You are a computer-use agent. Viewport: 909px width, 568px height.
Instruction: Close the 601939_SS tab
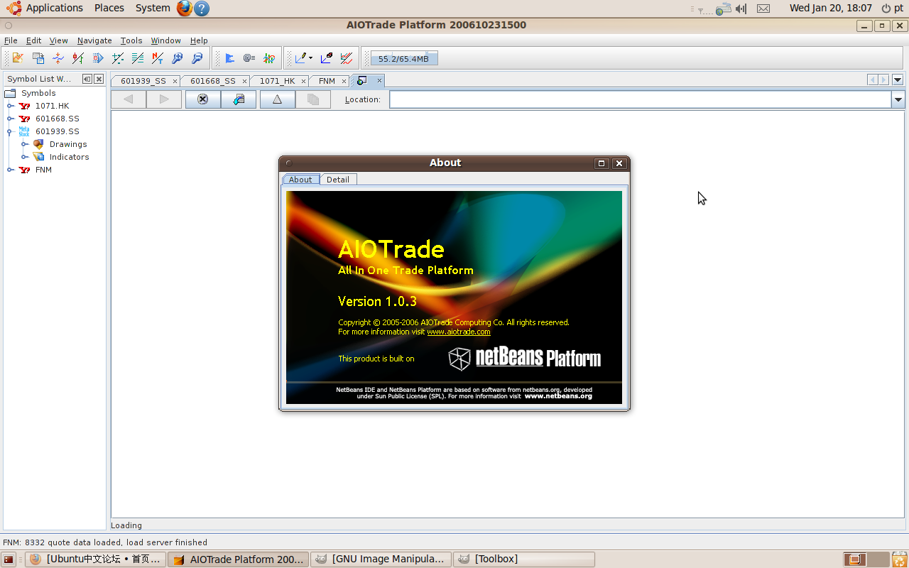pyautogui.click(x=175, y=81)
